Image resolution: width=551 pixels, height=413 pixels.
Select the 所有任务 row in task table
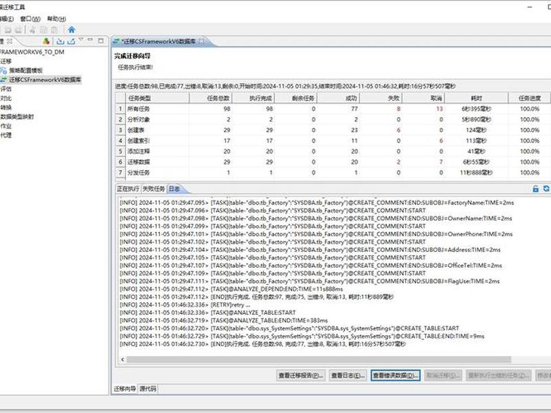pos(333,109)
